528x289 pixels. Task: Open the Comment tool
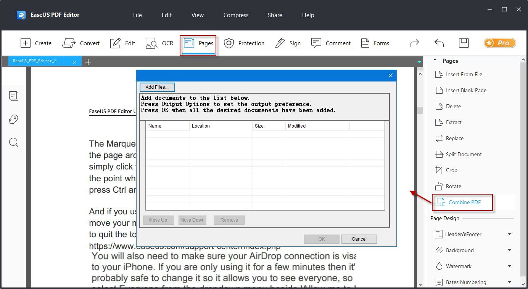pos(331,43)
